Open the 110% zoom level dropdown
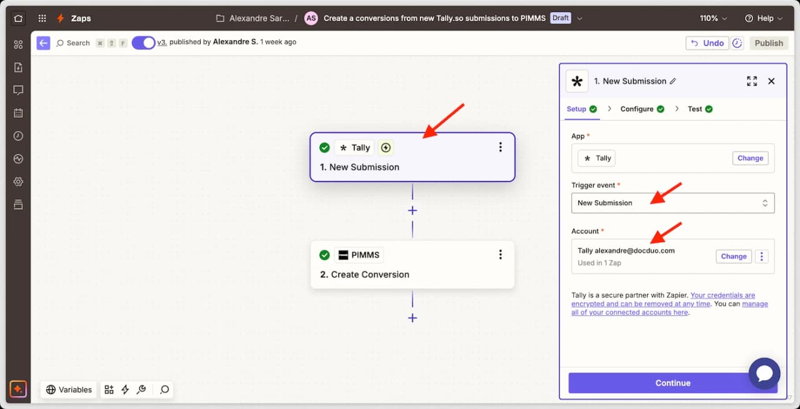Screen dimensions: 800x409 (713, 18)
